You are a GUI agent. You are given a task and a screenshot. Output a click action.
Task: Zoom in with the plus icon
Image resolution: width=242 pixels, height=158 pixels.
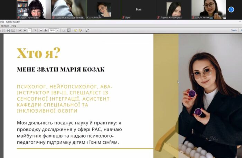click(x=46, y=30)
